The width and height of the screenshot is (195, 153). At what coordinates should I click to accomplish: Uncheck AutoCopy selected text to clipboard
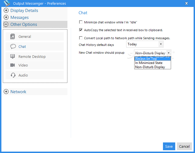[81, 30]
